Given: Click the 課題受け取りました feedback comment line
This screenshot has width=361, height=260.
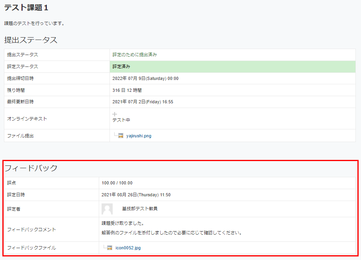Looking at the screenshot, I should [x=123, y=223].
